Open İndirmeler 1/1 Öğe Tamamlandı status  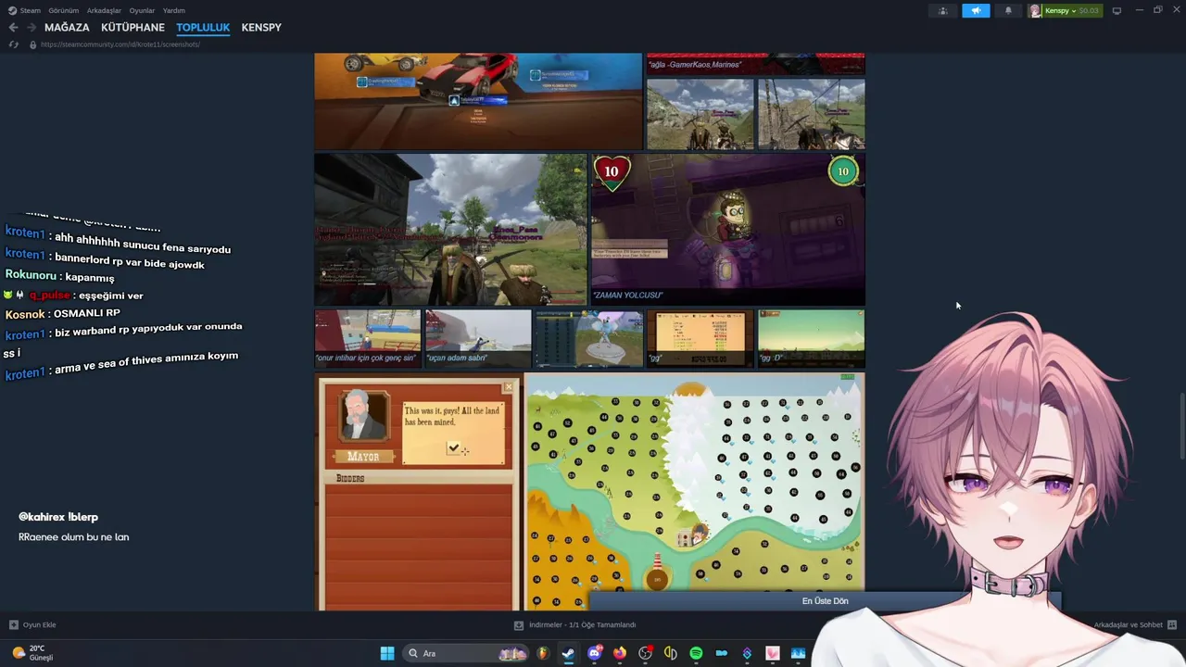[582, 624]
